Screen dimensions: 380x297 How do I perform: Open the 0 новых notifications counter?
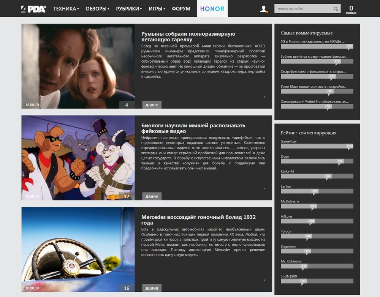pyautogui.click(x=351, y=10)
